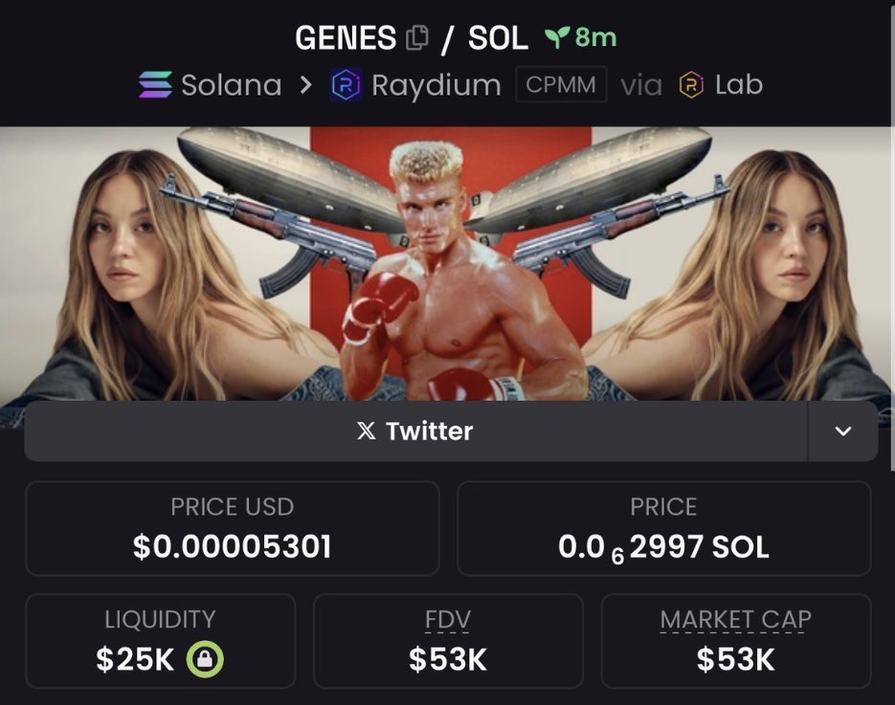
Task: Click the Lab launchpad label
Action: click(739, 84)
